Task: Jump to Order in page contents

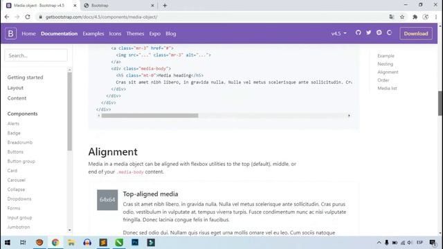Action: coord(383,80)
